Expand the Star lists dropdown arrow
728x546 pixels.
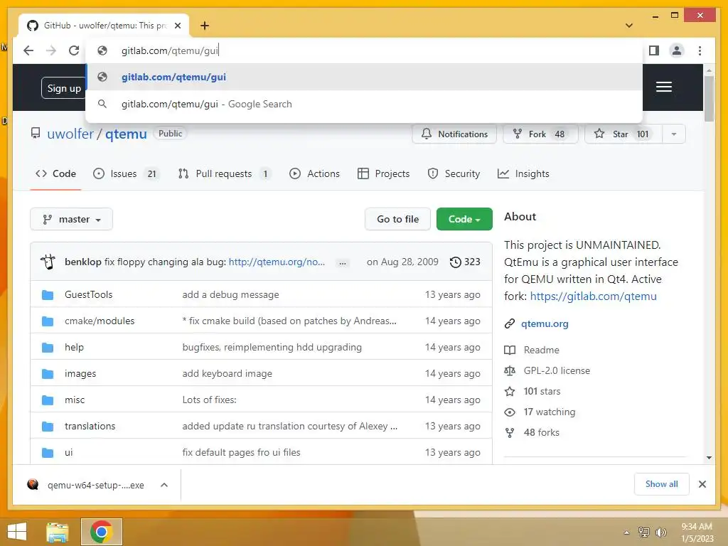coord(674,134)
